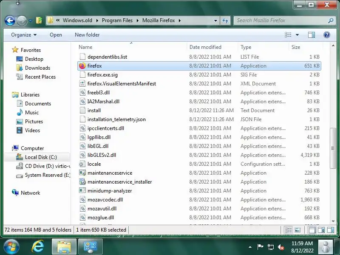The width and height of the screenshot is (340, 255).
Task: Open the Windows Start orb
Action: [x=11, y=247]
